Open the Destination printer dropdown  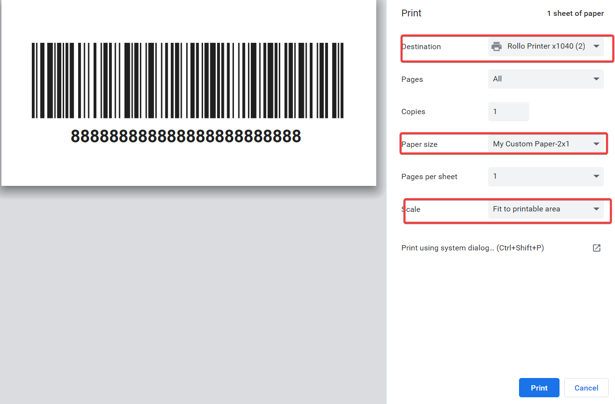tap(546, 46)
